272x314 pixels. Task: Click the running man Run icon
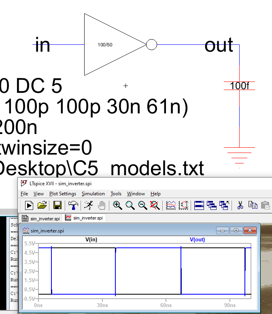point(88,205)
